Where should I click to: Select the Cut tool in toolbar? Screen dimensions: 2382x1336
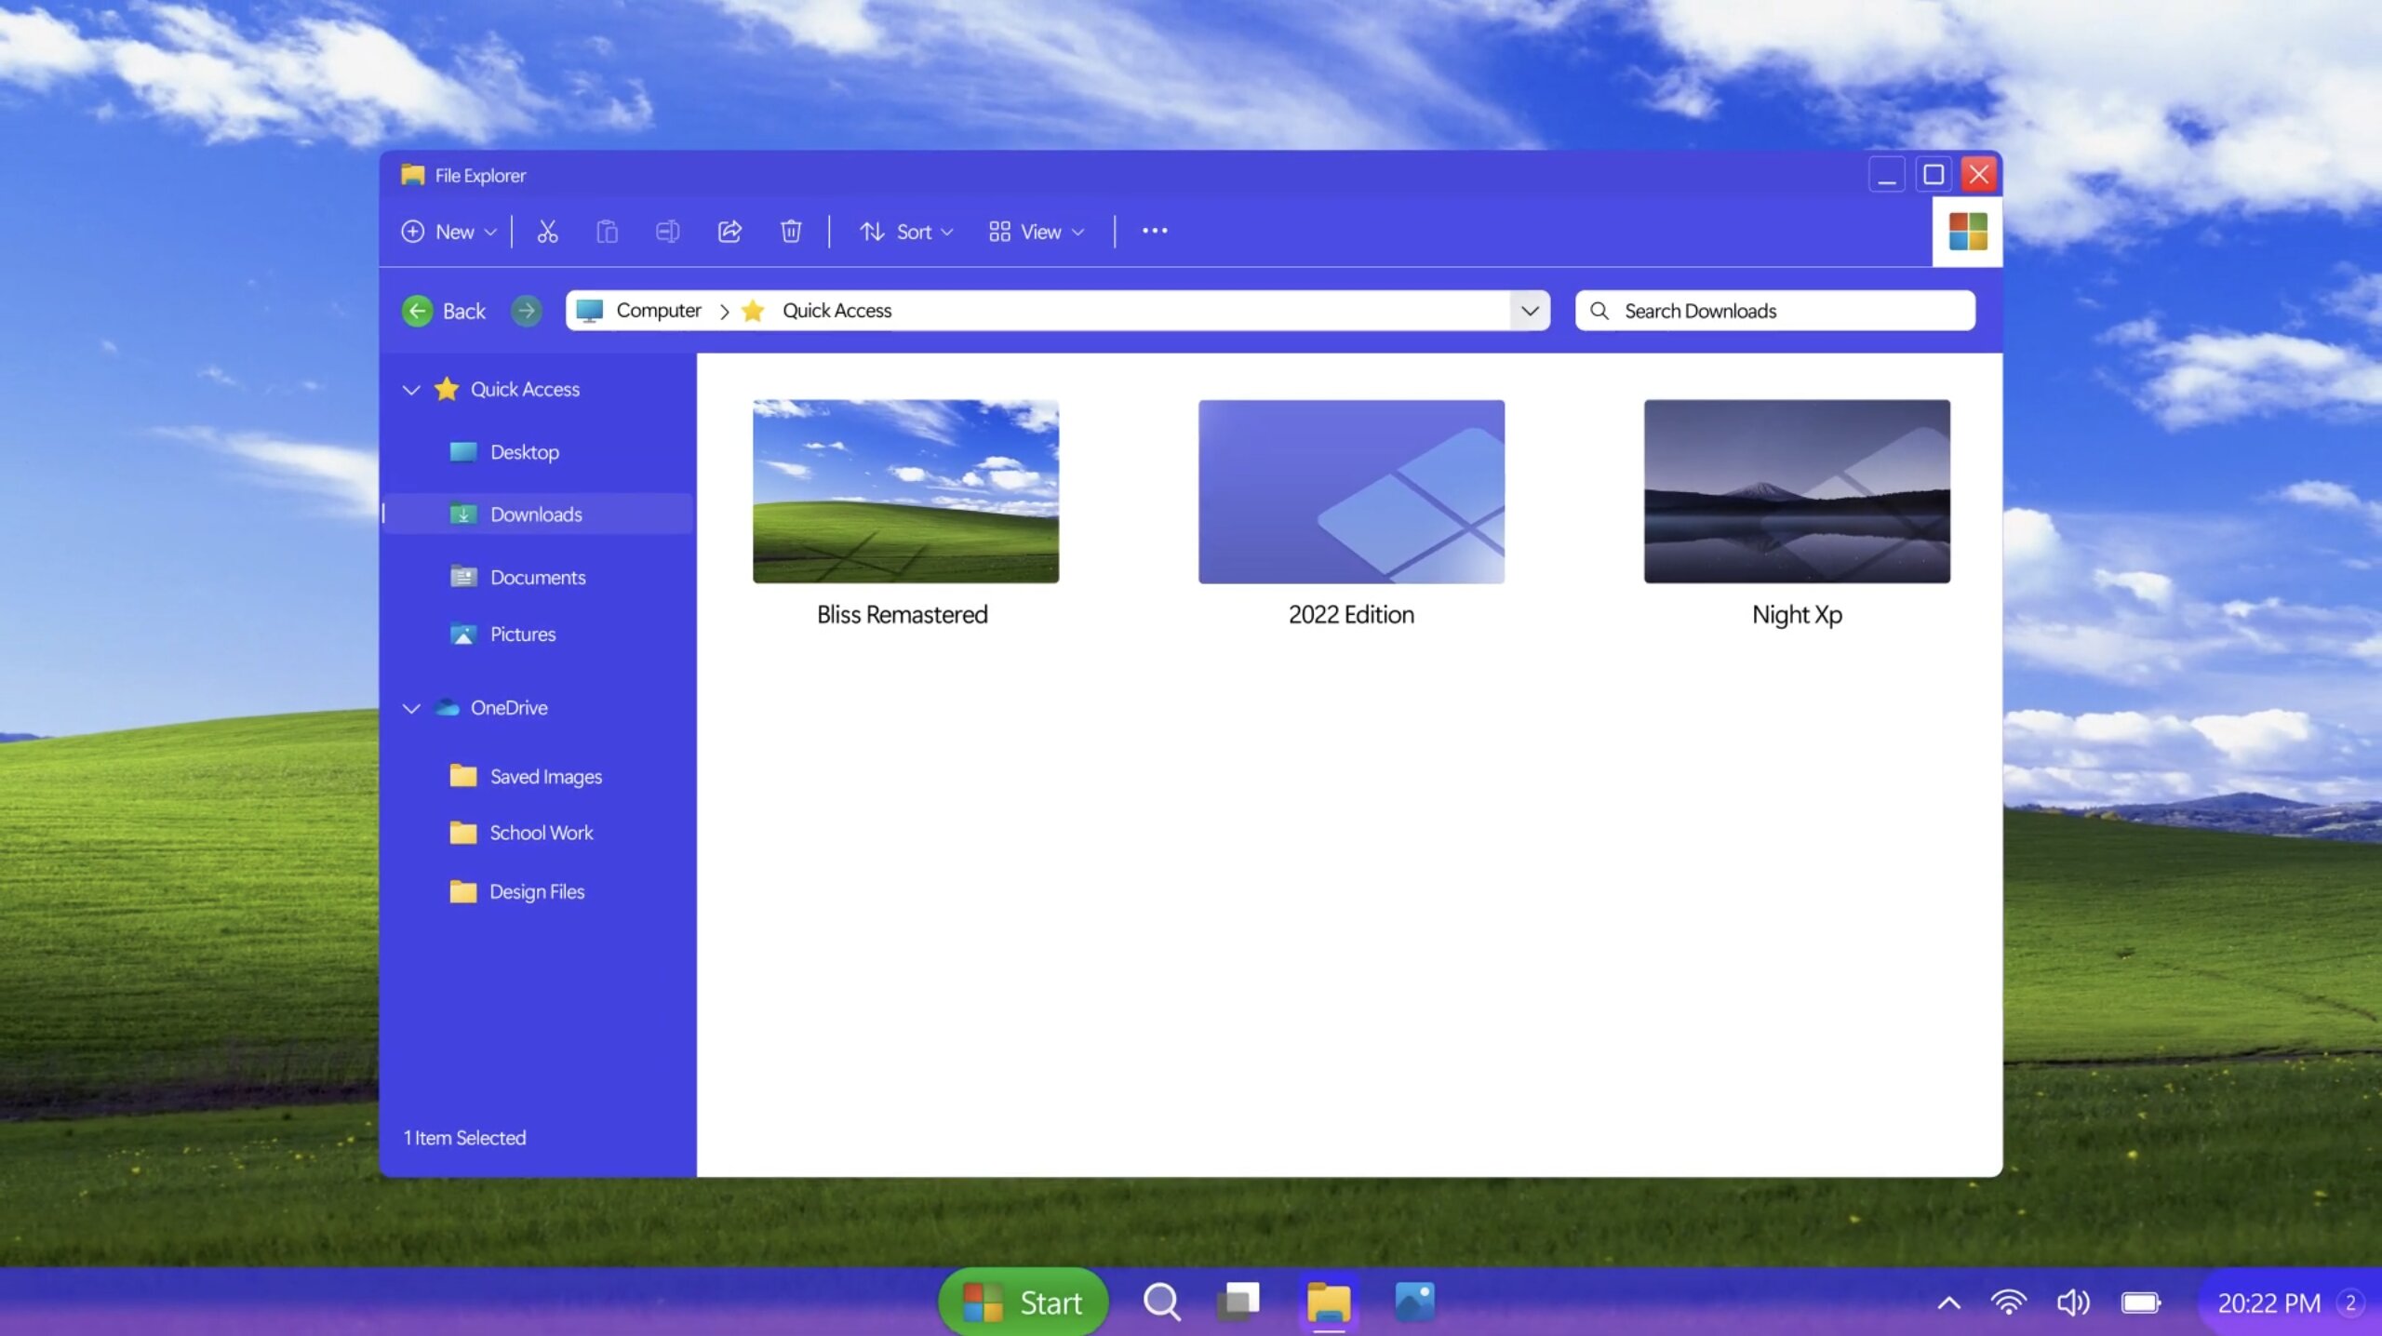click(x=546, y=231)
